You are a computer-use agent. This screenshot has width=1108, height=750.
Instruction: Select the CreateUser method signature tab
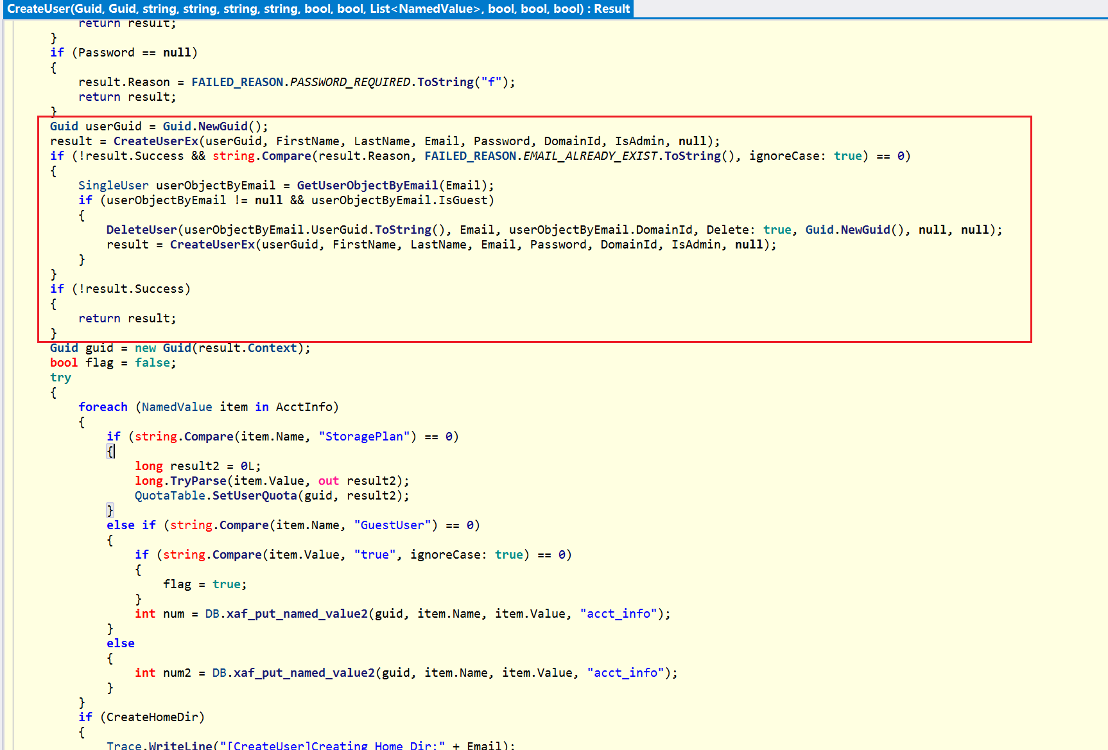pyautogui.click(x=318, y=9)
